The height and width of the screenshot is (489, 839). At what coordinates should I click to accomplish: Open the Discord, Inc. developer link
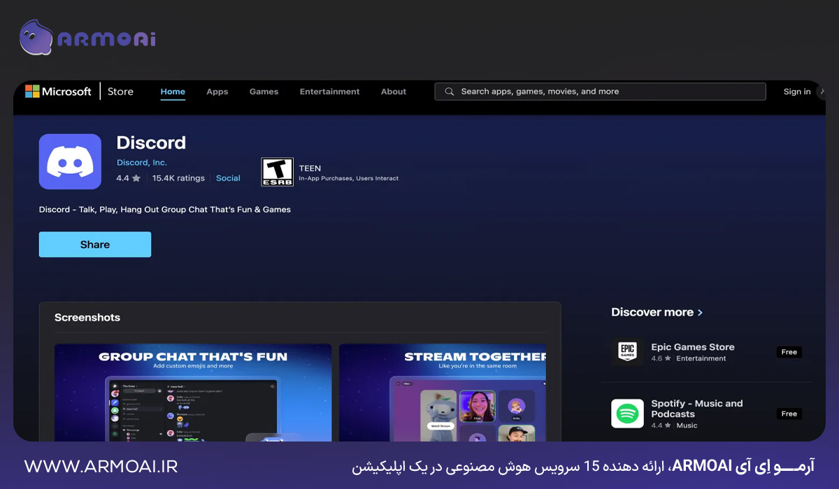[142, 162]
